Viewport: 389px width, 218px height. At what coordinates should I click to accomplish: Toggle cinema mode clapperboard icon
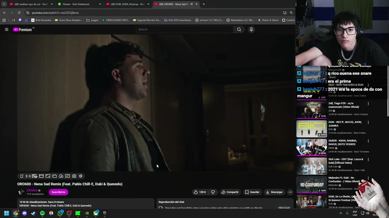(x=41, y=176)
